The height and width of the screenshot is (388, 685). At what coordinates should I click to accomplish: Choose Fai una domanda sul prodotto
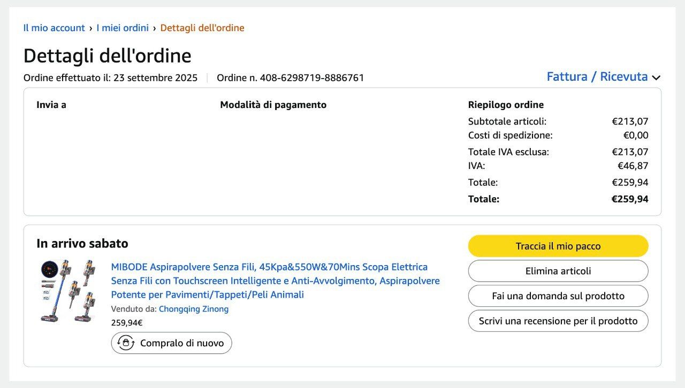[x=558, y=296]
